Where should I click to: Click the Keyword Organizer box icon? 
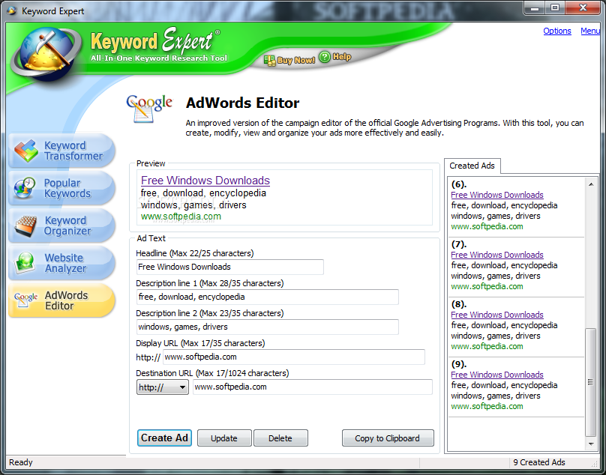coord(26,226)
